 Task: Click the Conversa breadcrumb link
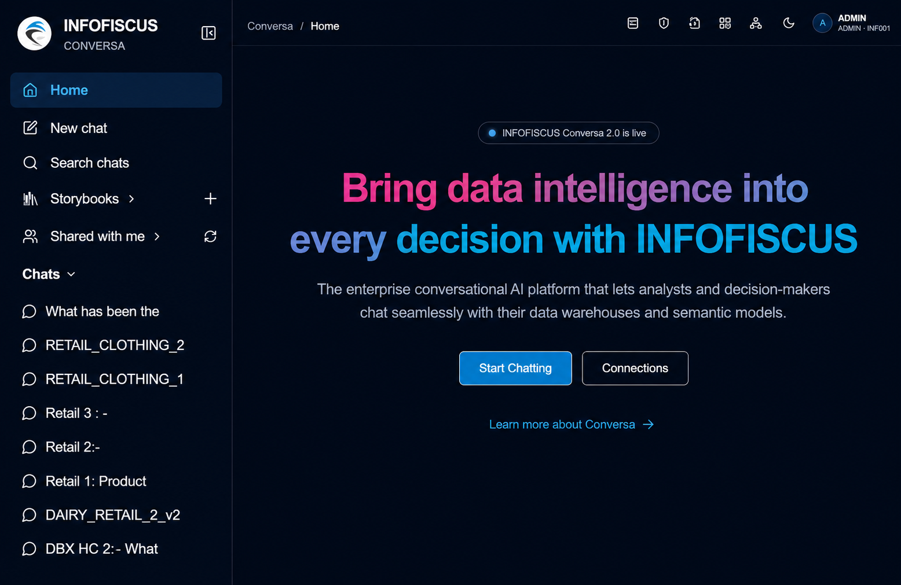pyautogui.click(x=270, y=26)
